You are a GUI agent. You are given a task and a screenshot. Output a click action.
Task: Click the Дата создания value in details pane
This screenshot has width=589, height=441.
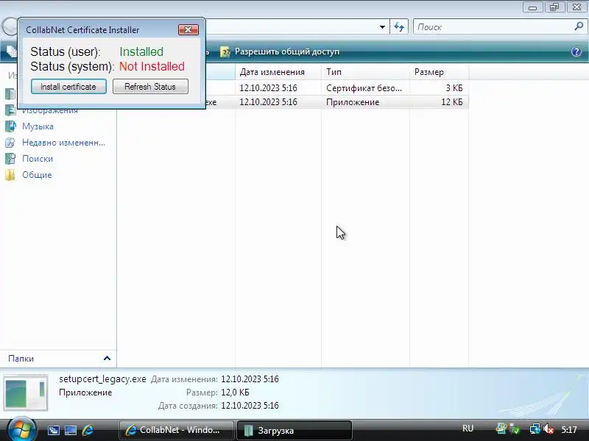click(250, 406)
